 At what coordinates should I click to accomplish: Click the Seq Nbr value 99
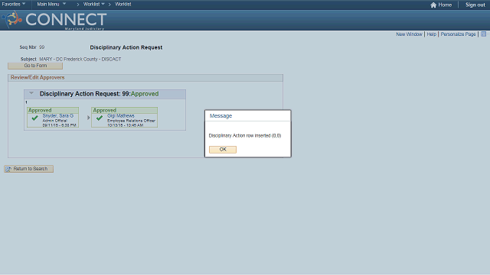[x=41, y=47]
